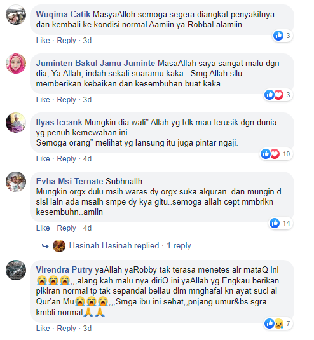The image size is (314, 340).
Task: Like Ilyas Iccank's comment
Action: [x=43, y=159]
